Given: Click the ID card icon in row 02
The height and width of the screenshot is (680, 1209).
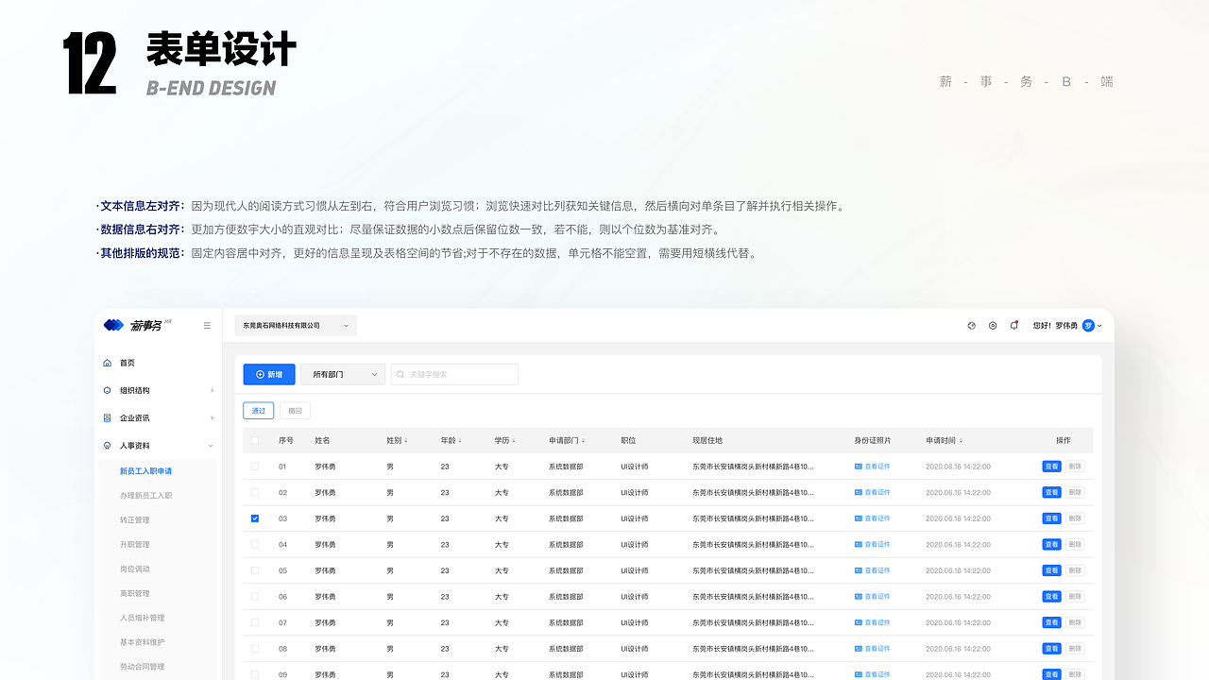Looking at the screenshot, I should click(x=859, y=492).
